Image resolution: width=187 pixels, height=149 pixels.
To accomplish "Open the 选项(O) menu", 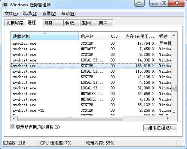I will coord(30,13).
